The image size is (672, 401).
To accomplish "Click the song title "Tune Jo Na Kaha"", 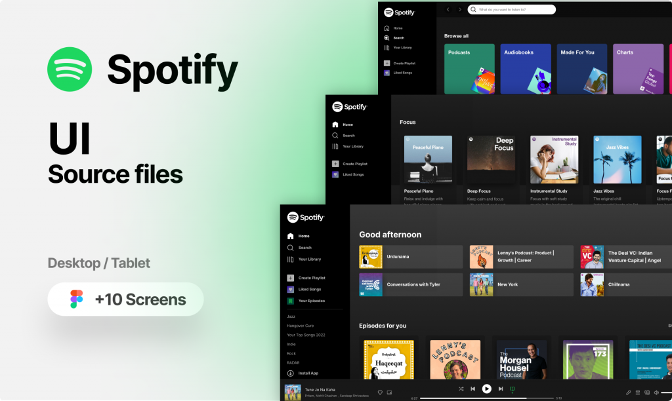I will (x=320, y=389).
